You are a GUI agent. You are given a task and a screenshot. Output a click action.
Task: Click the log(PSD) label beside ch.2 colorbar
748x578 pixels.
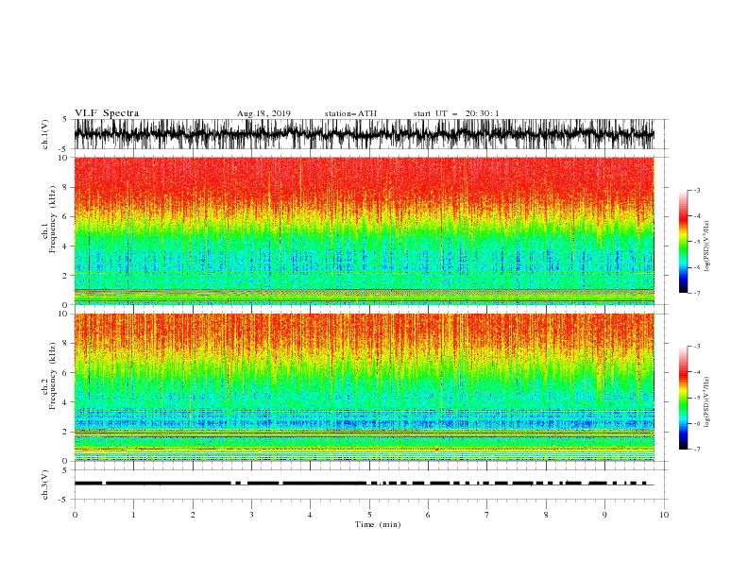(x=706, y=402)
